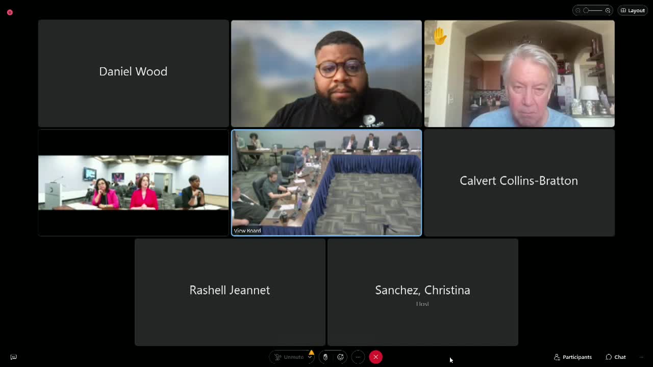Click the red Leave meeting button
653x367 pixels.
click(375, 357)
